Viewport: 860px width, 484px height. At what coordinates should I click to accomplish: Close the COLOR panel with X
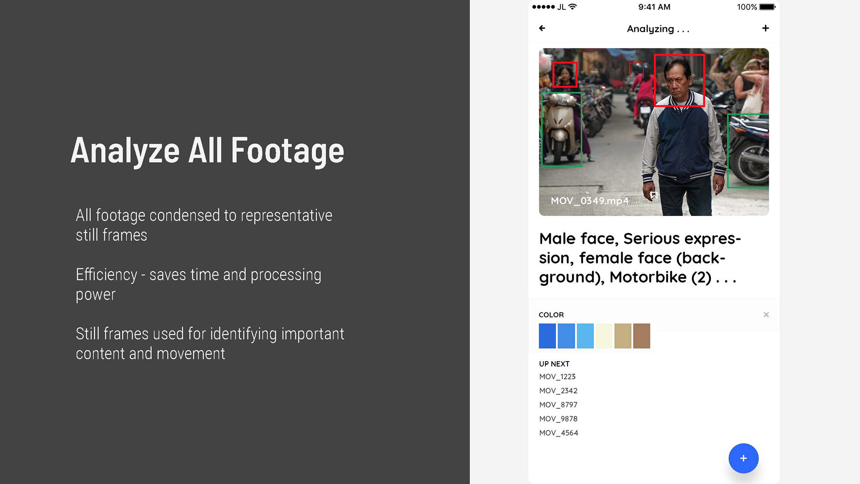tap(766, 315)
